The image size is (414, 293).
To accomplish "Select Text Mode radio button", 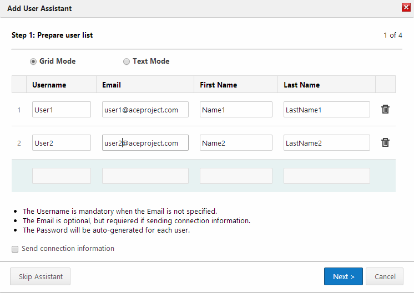I will (x=127, y=61).
